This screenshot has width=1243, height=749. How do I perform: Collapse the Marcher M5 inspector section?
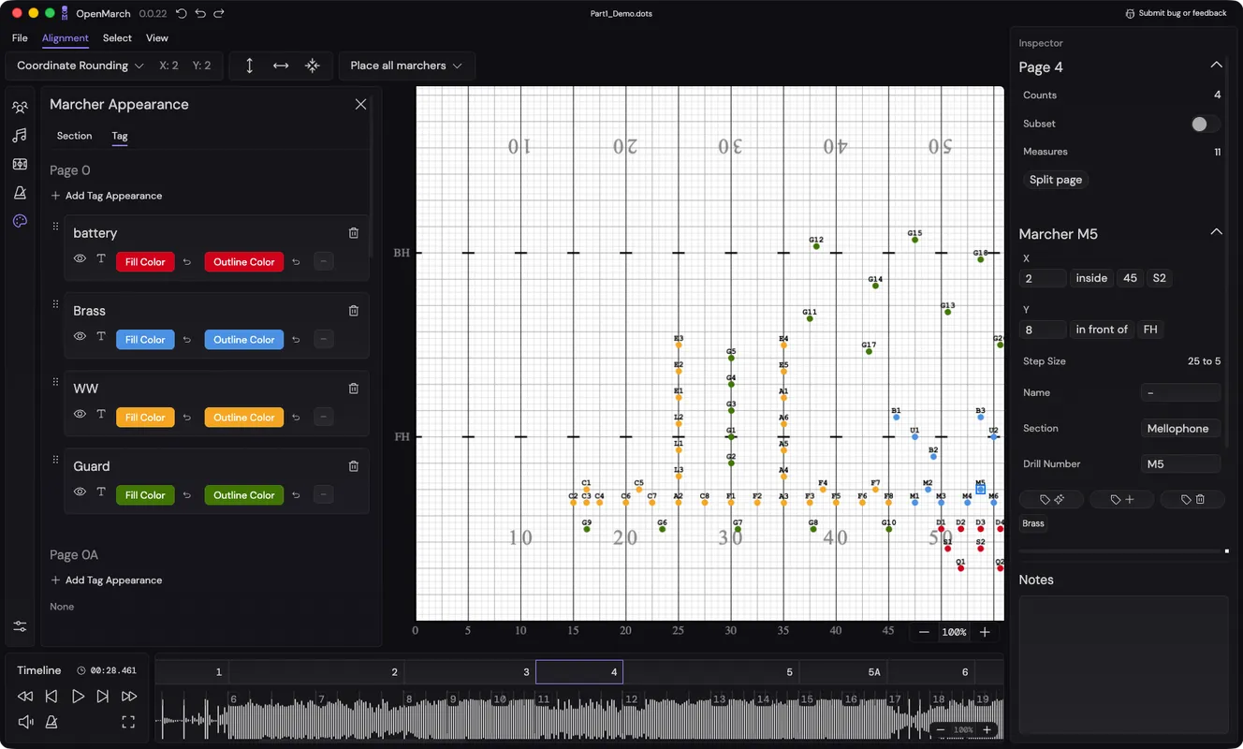(1216, 232)
